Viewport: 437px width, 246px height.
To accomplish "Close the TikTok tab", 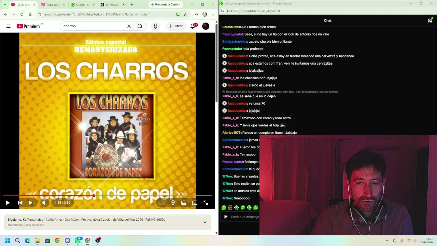I will point(124,4).
